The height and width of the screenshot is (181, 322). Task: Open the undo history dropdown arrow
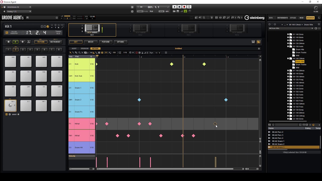tap(235, 18)
